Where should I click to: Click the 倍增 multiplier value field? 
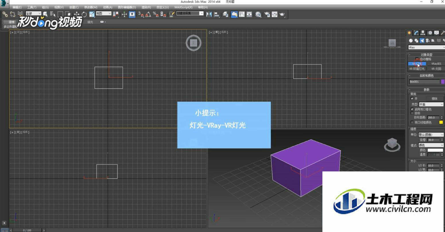433,140
